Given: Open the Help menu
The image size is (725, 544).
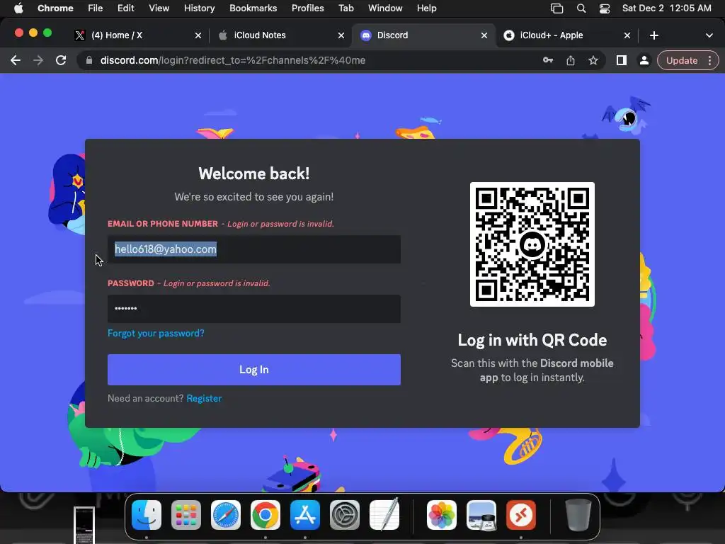Looking at the screenshot, I should point(426,8).
